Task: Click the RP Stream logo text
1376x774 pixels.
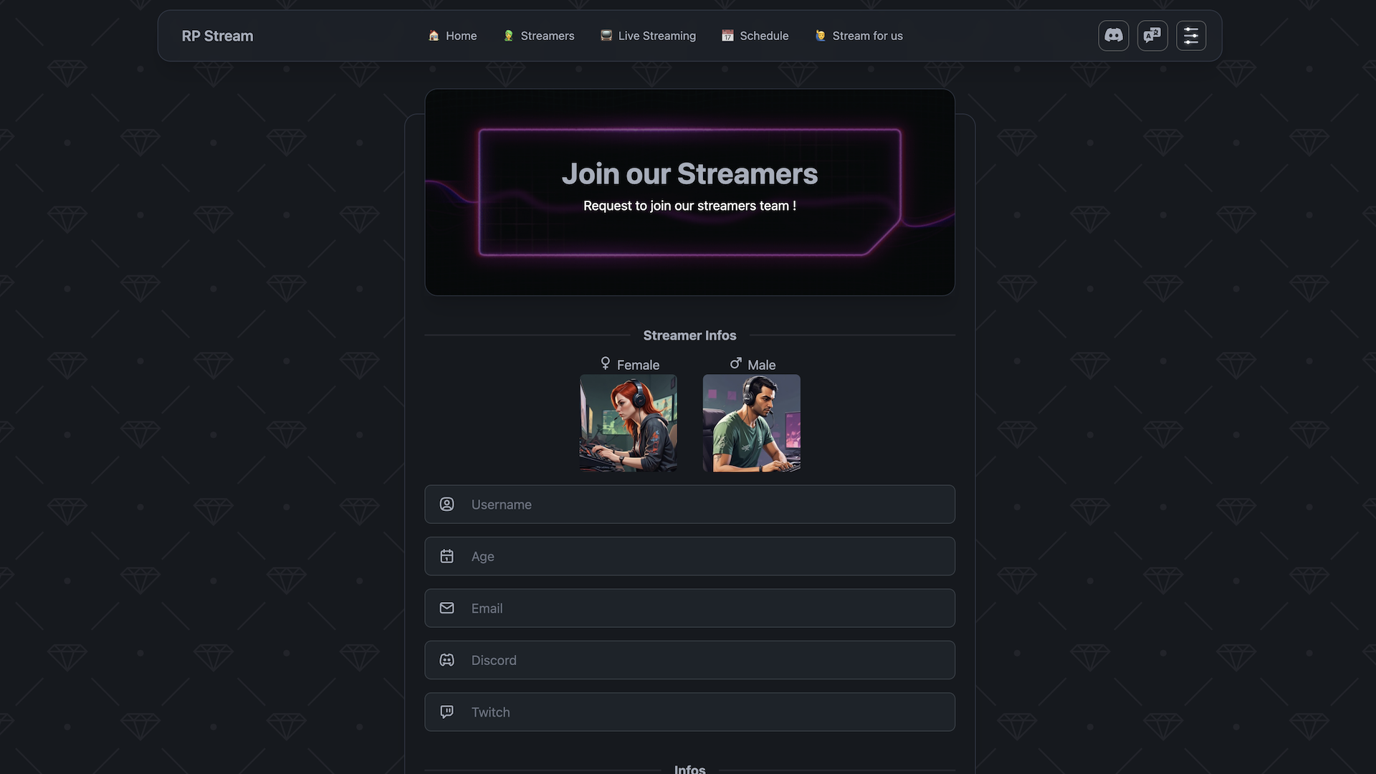Action: click(217, 36)
